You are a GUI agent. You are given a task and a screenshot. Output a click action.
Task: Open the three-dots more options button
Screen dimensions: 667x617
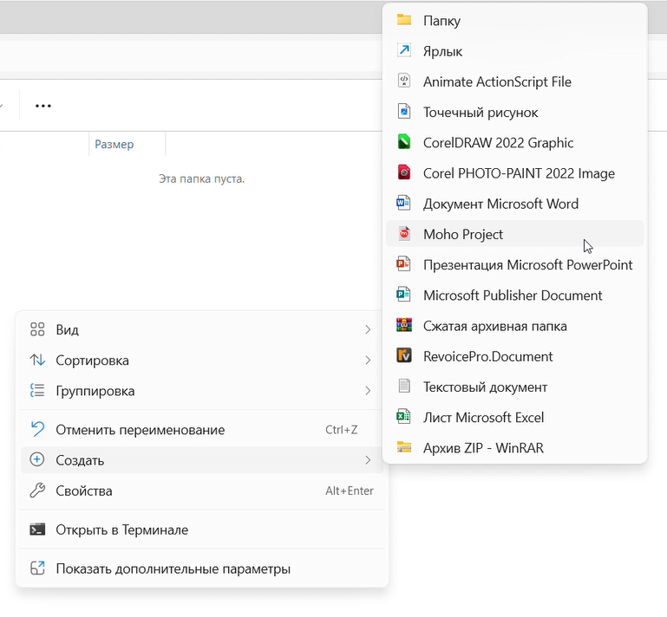43,106
